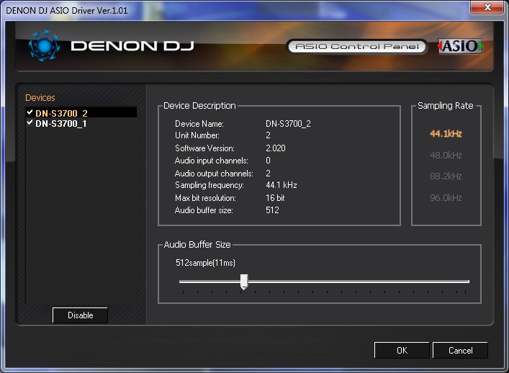Choose the 48.0kHz sampling rate
Screen dimensions: 509x373
[446, 156]
